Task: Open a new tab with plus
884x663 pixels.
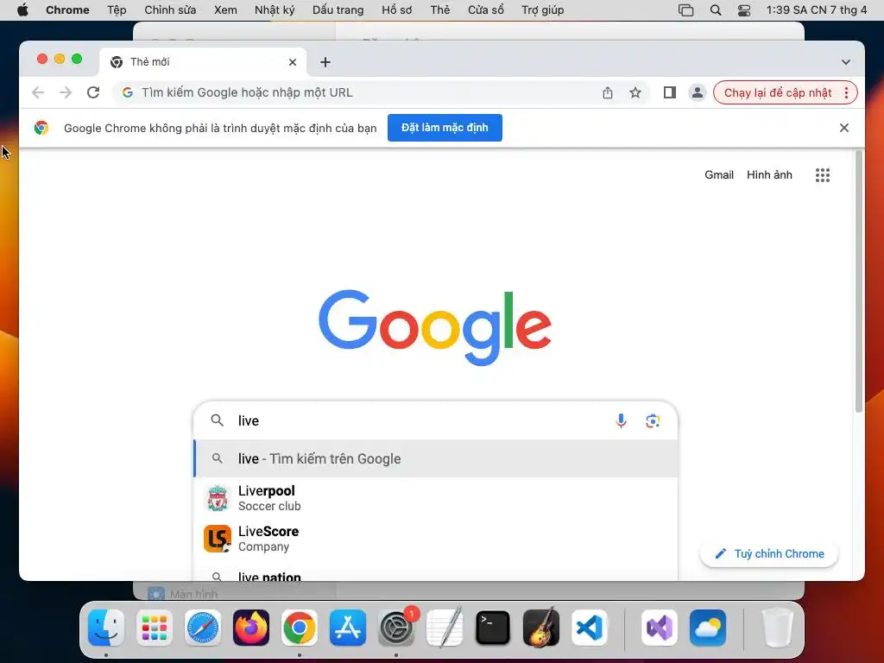Action: click(325, 62)
